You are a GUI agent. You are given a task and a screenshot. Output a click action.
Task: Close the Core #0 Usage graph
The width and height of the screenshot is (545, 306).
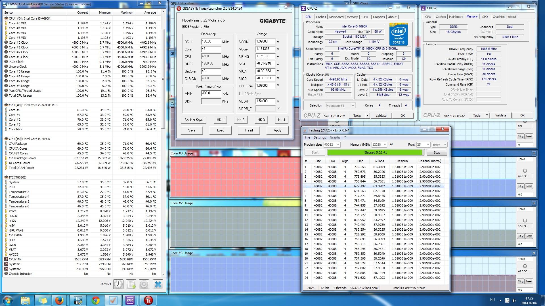pyautogui.click(x=534, y=153)
